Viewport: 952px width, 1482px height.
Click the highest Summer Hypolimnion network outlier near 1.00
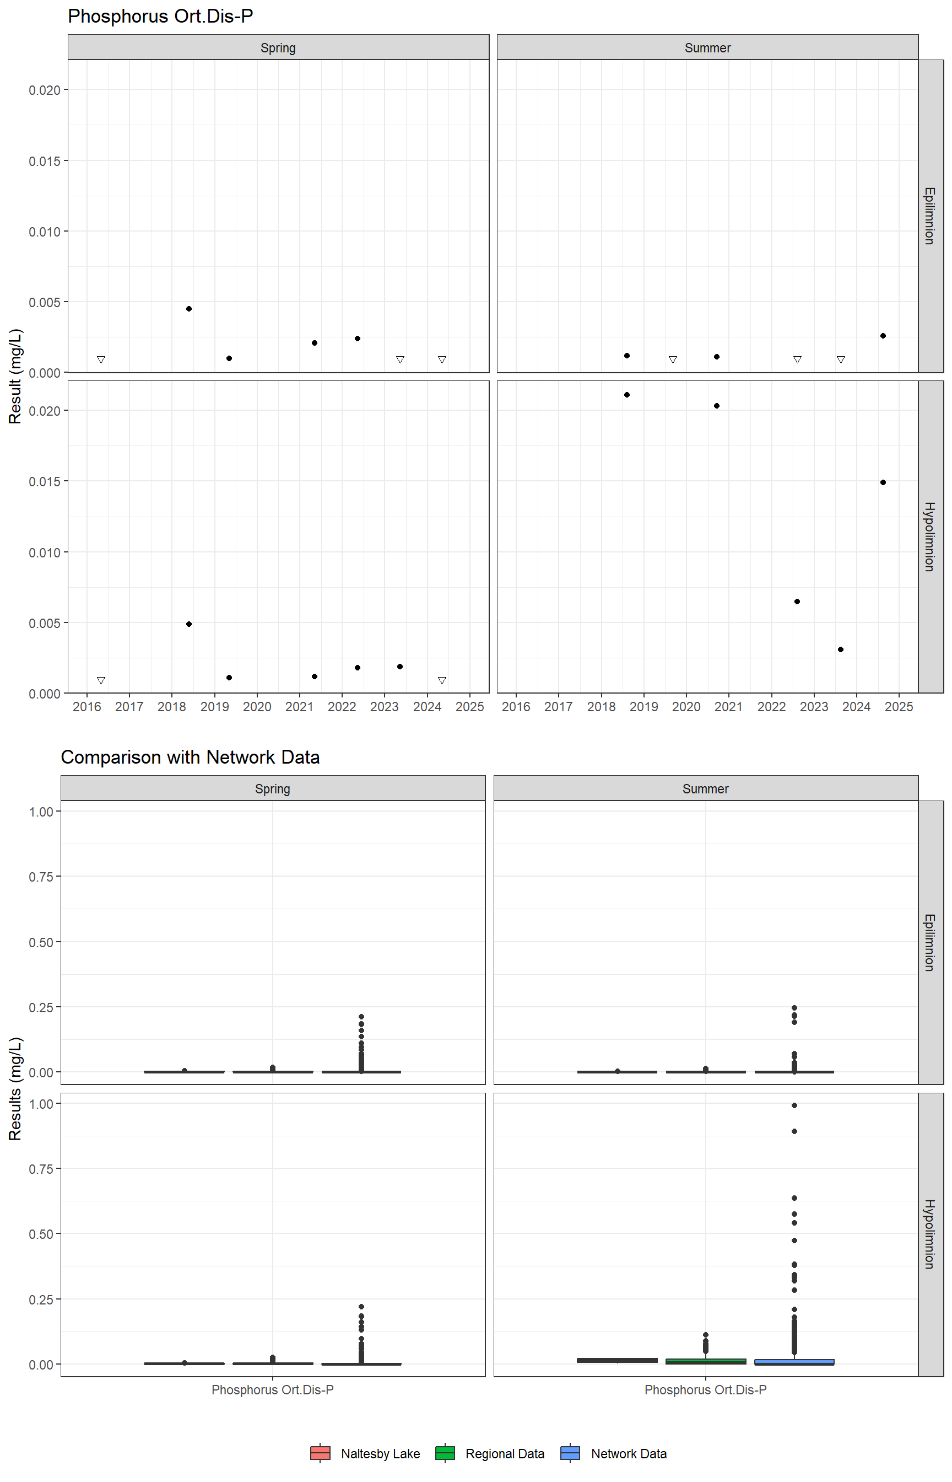794,1105
